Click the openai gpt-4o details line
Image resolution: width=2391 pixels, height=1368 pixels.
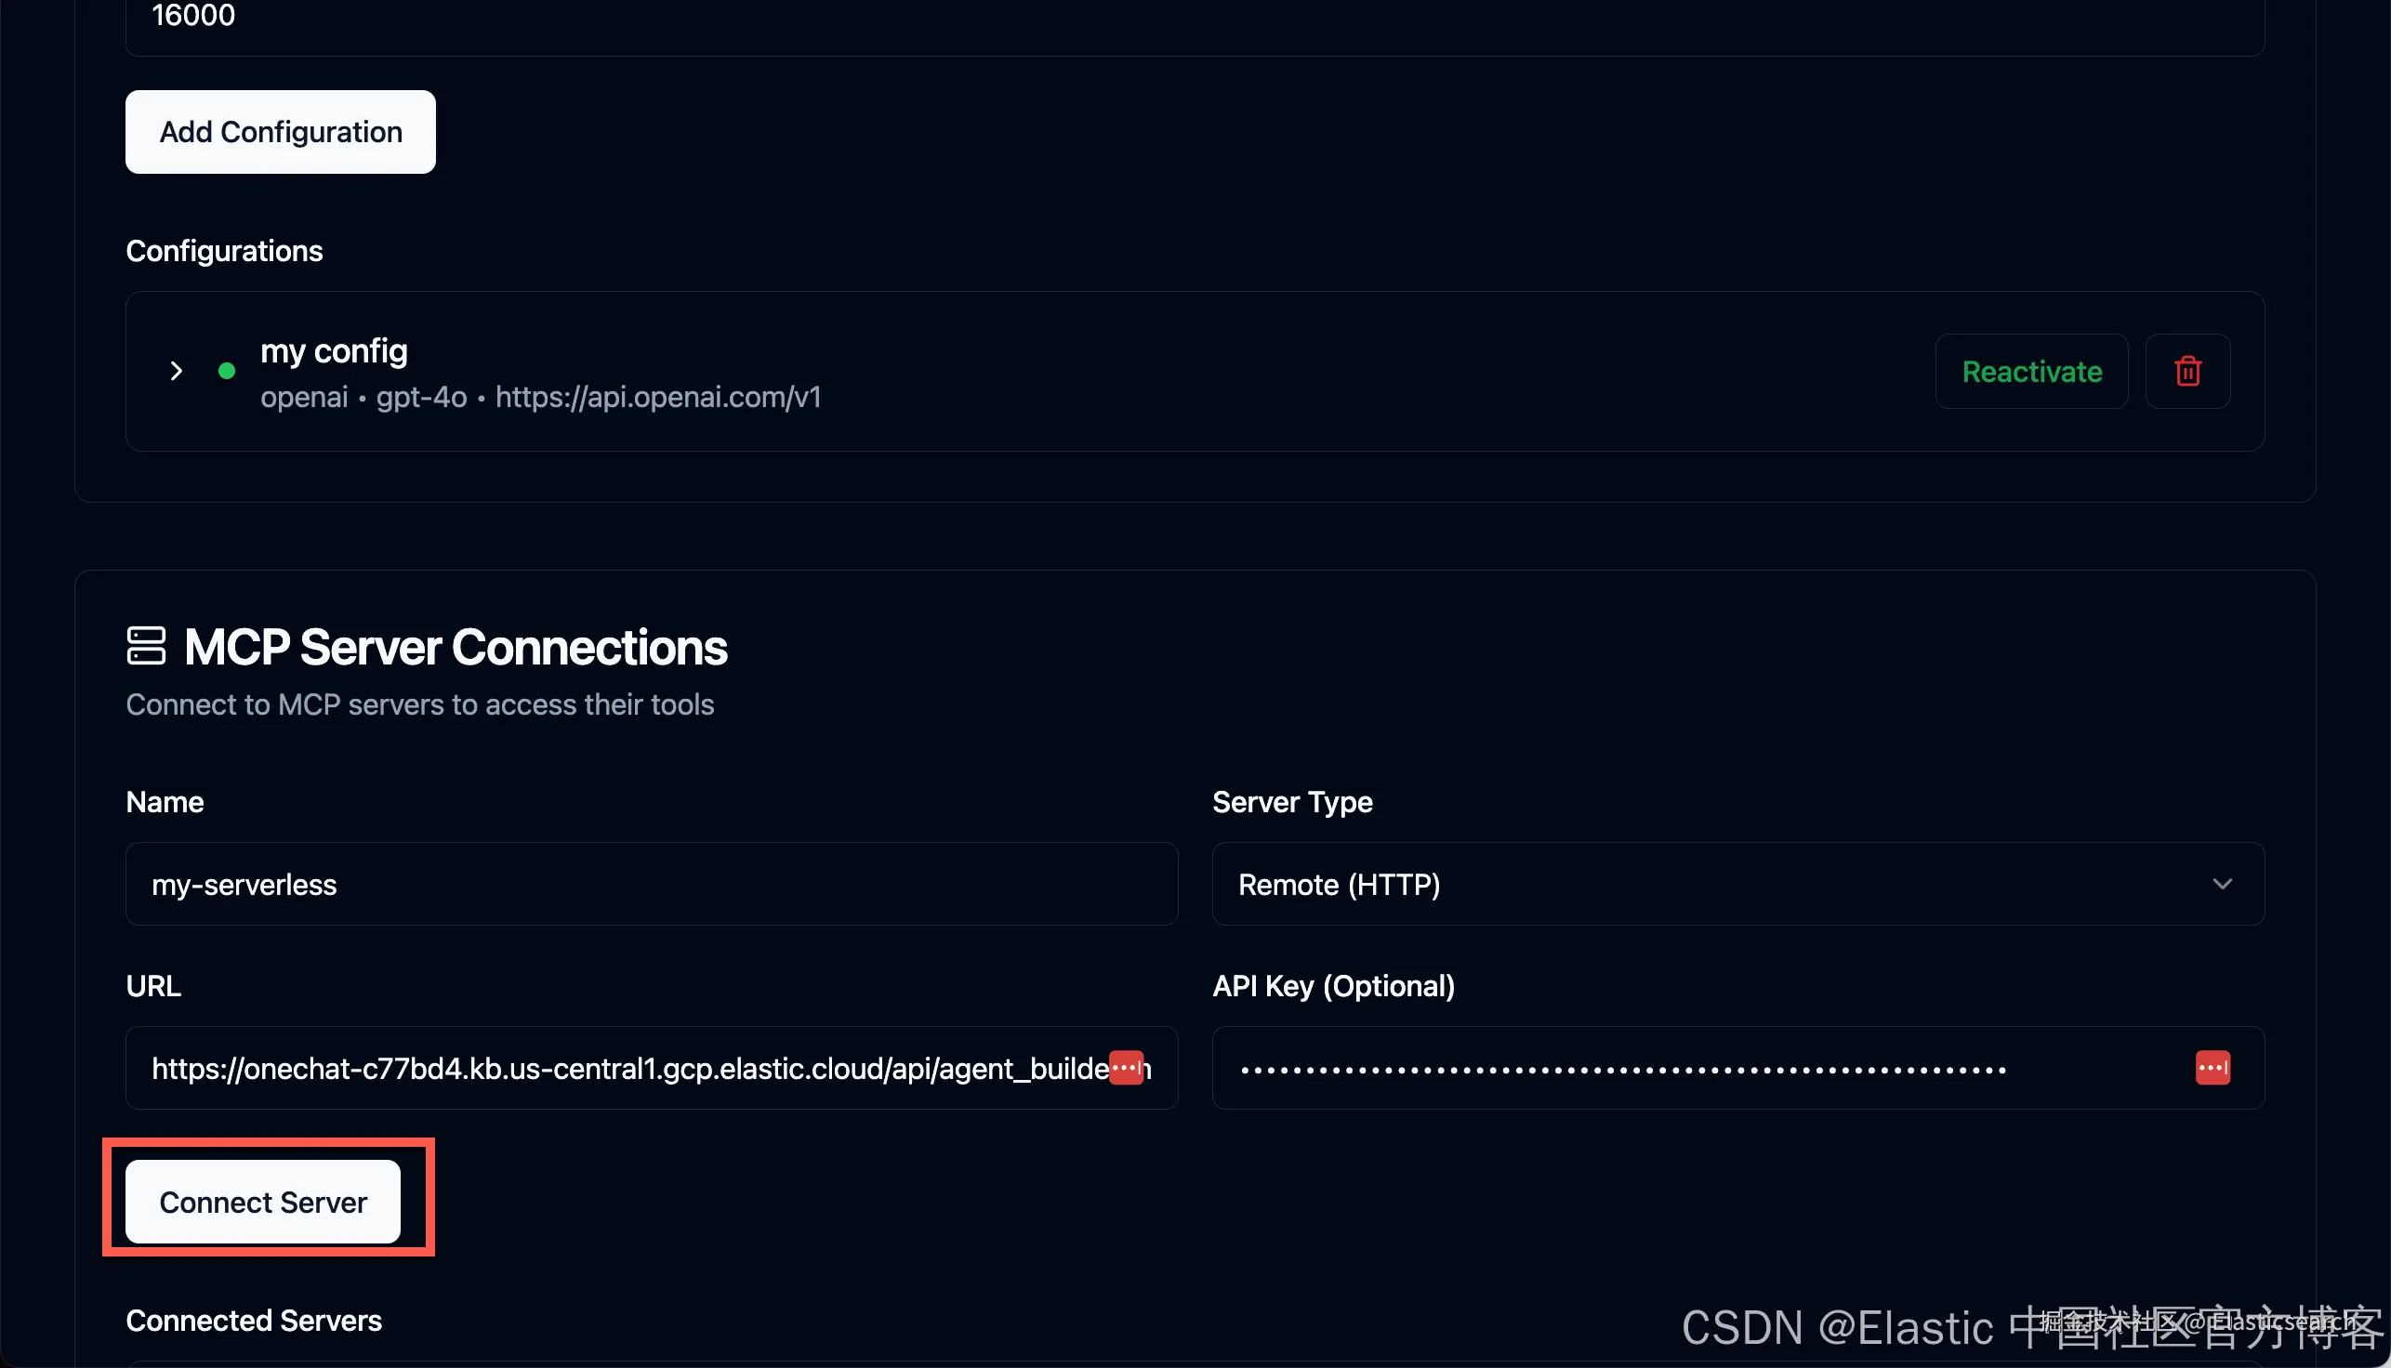coord(540,398)
